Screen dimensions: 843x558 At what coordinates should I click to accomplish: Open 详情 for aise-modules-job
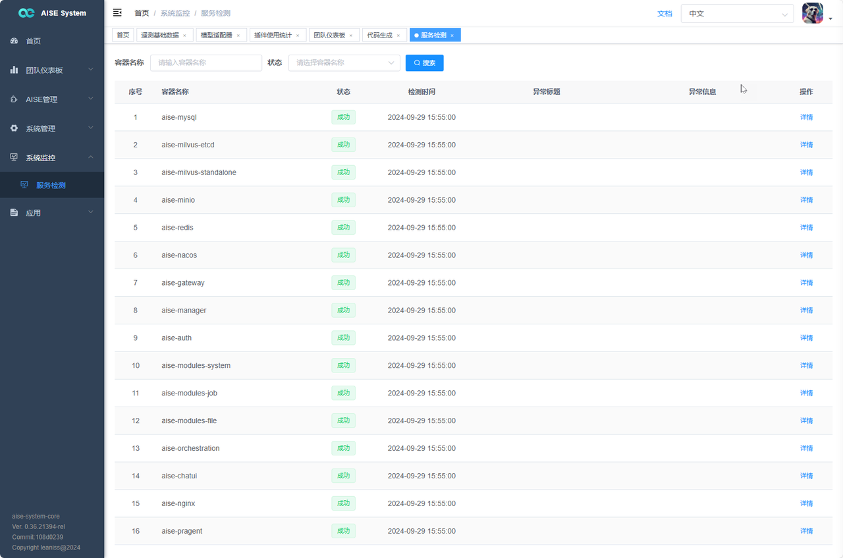[806, 393]
